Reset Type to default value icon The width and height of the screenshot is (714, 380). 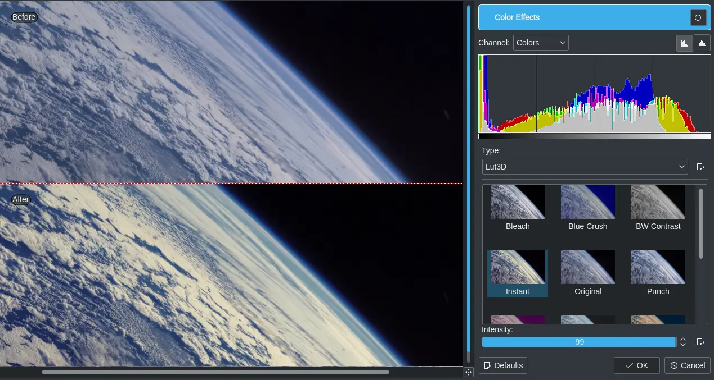(x=700, y=167)
